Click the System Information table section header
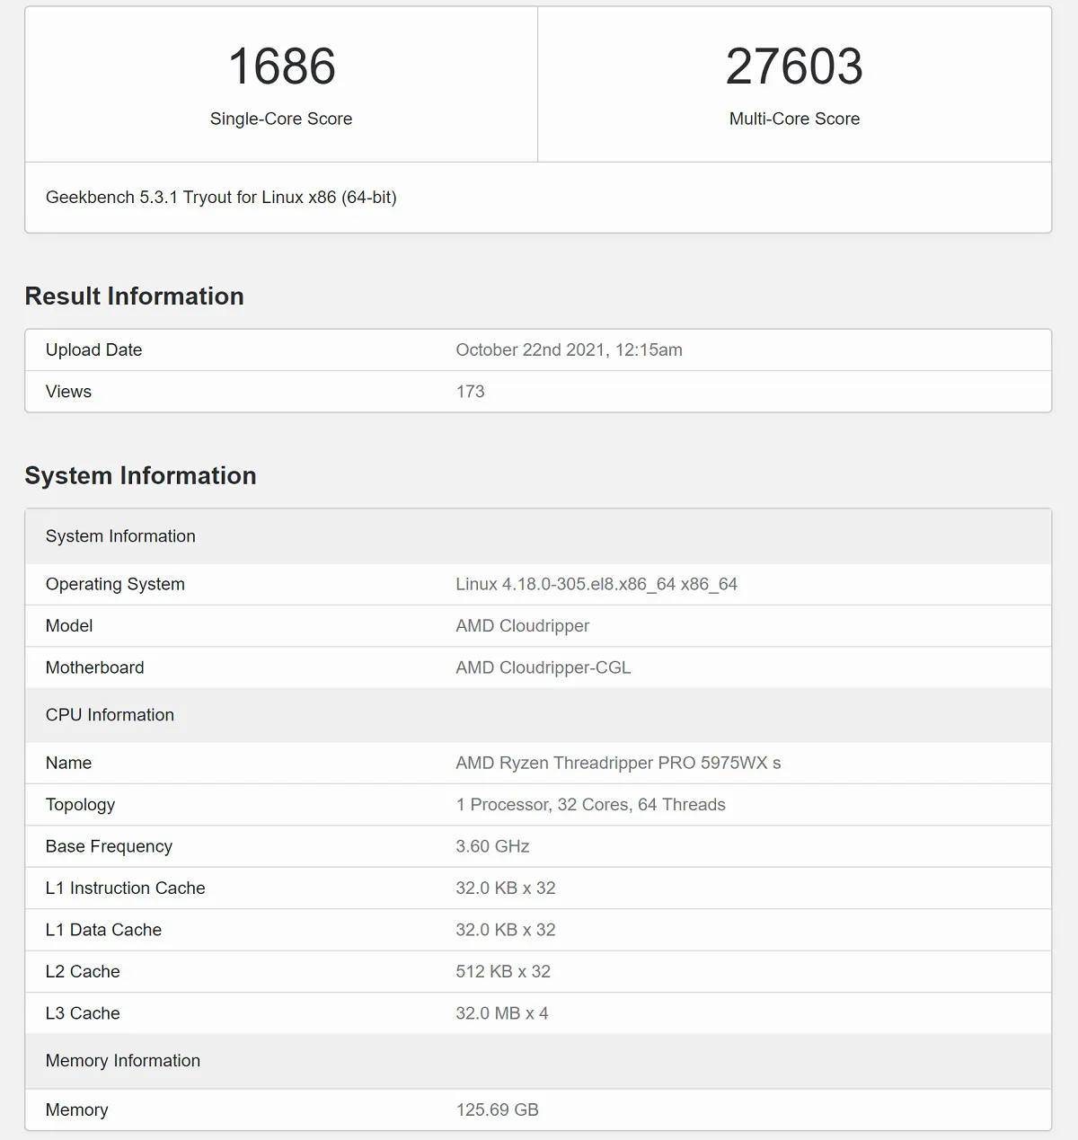This screenshot has height=1140, width=1078. pos(538,536)
